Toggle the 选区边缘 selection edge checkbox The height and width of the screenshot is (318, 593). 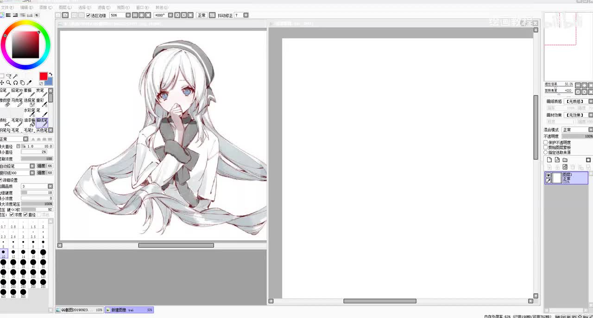[x=88, y=15]
